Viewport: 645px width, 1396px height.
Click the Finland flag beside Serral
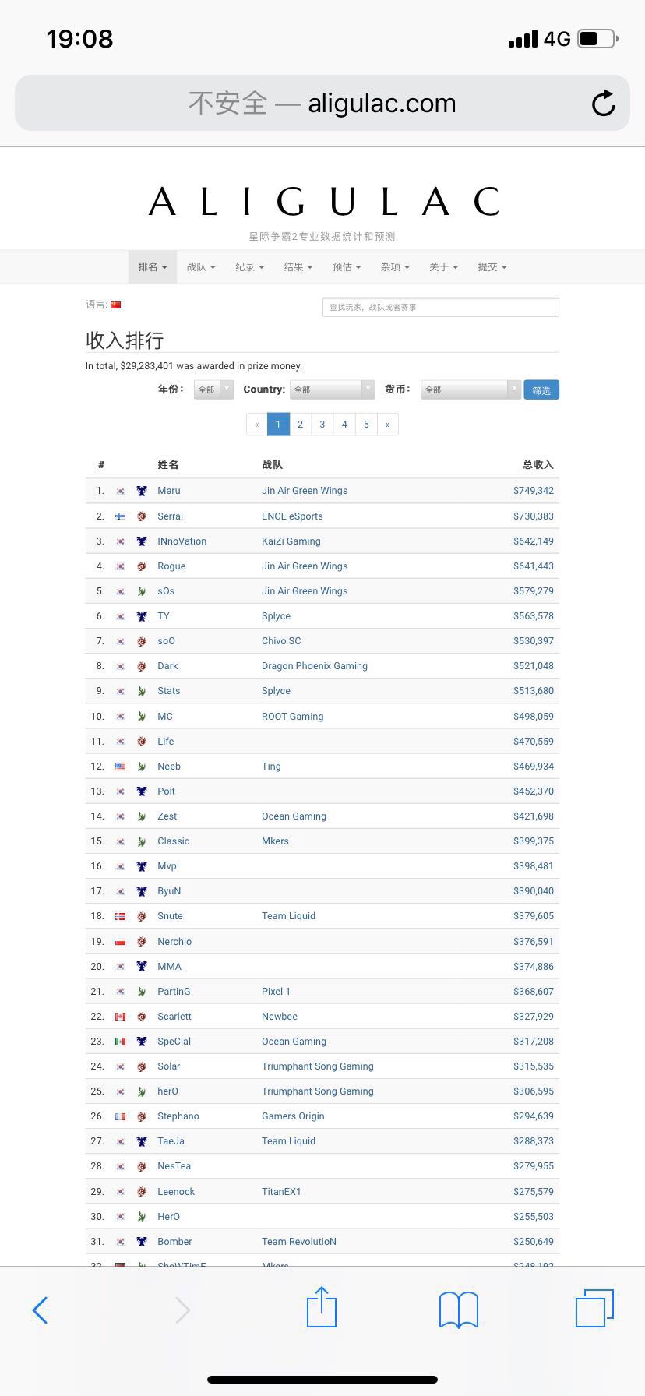point(121,516)
